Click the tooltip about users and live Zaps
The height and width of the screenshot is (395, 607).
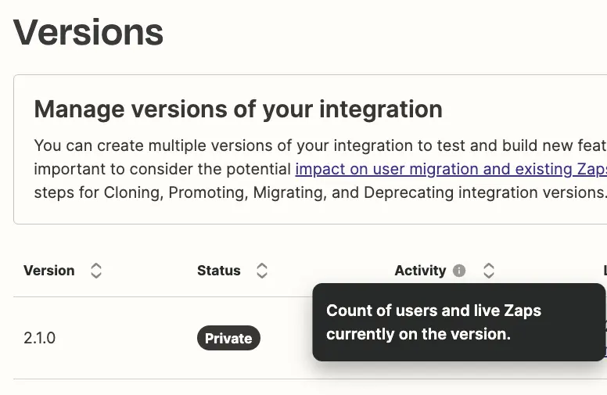click(x=458, y=322)
